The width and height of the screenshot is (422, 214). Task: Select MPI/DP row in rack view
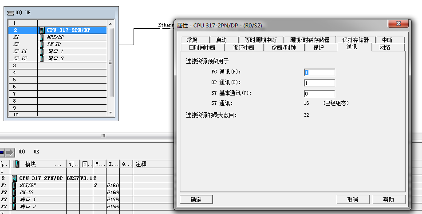pos(58,37)
